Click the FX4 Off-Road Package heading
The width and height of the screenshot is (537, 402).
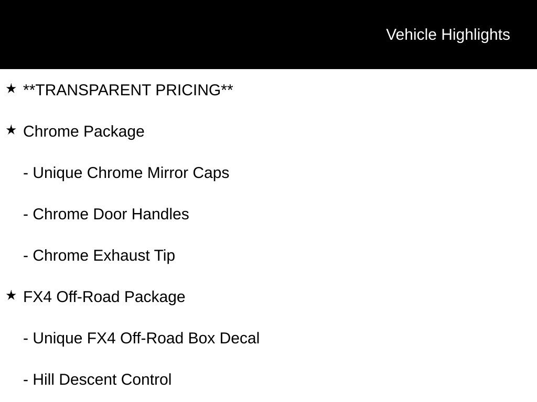(104, 297)
